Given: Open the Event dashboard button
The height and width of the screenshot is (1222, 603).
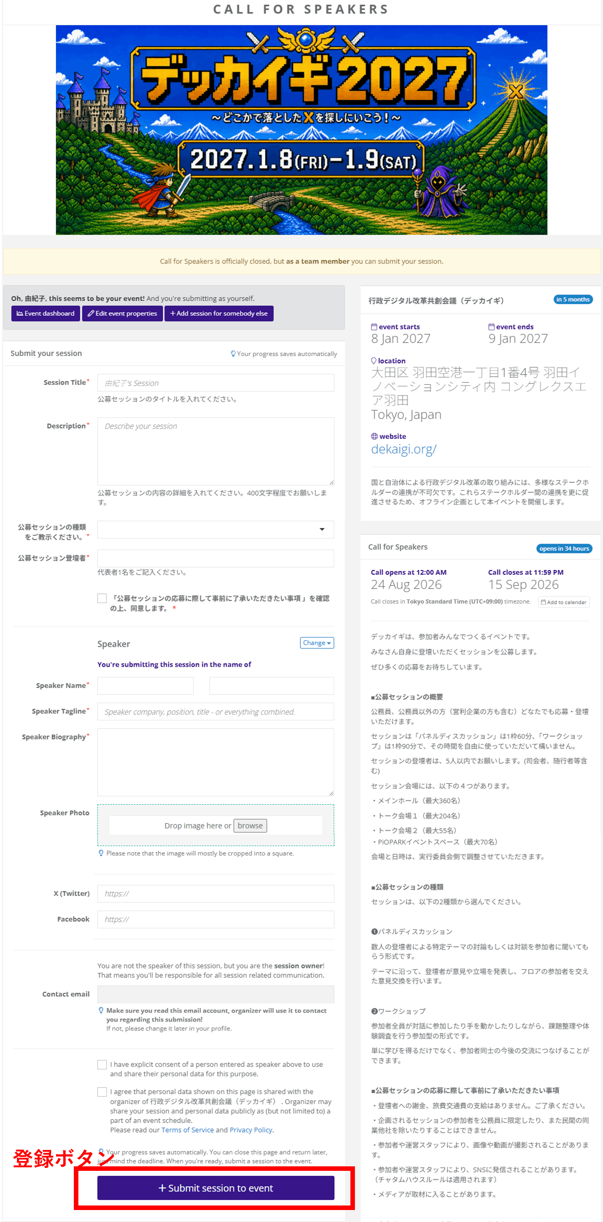Looking at the screenshot, I should pyautogui.click(x=46, y=314).
